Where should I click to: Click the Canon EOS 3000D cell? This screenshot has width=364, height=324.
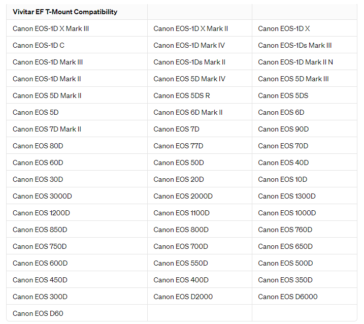click(x=42, y=196)
